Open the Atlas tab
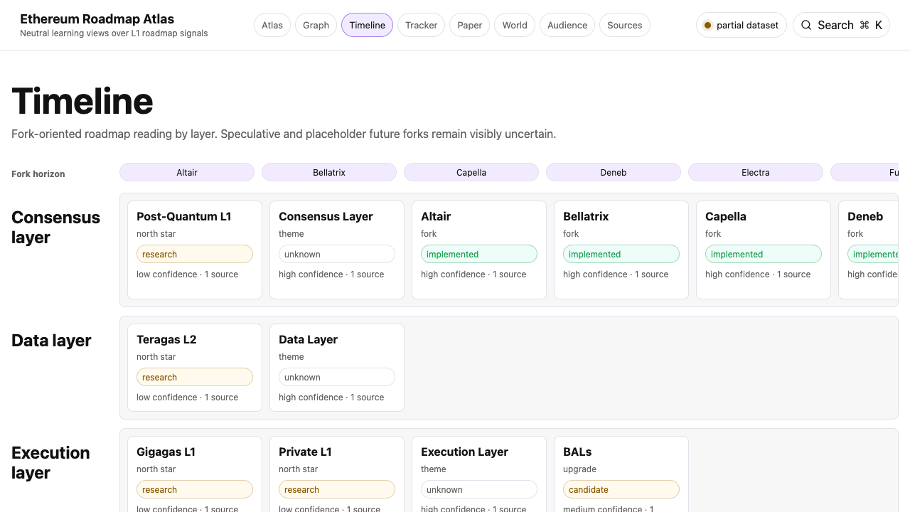Image resolution: width=910 pixels, height=512 pixels. coord(272,25)
